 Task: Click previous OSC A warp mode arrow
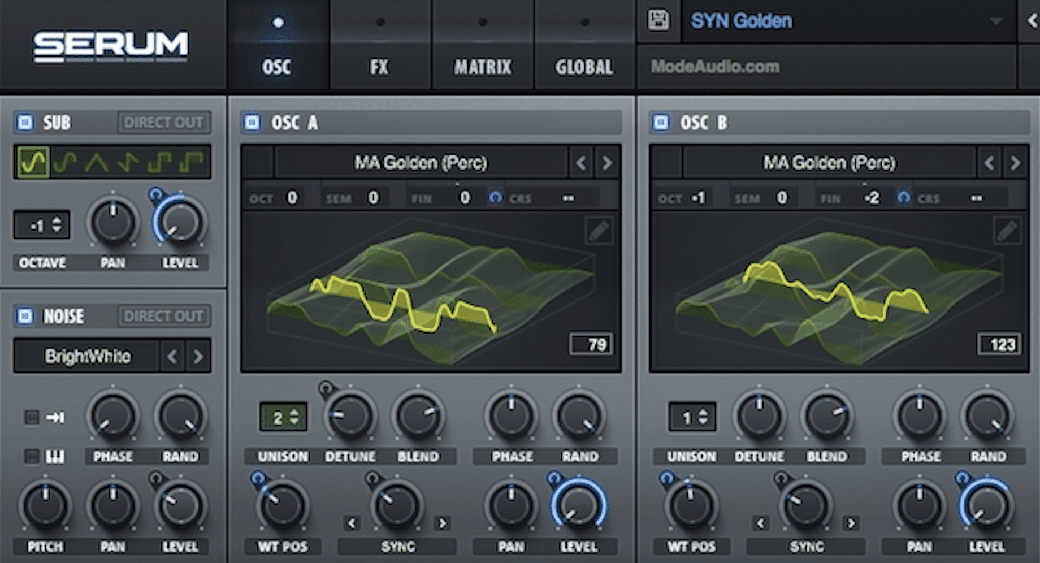[352, 523]
